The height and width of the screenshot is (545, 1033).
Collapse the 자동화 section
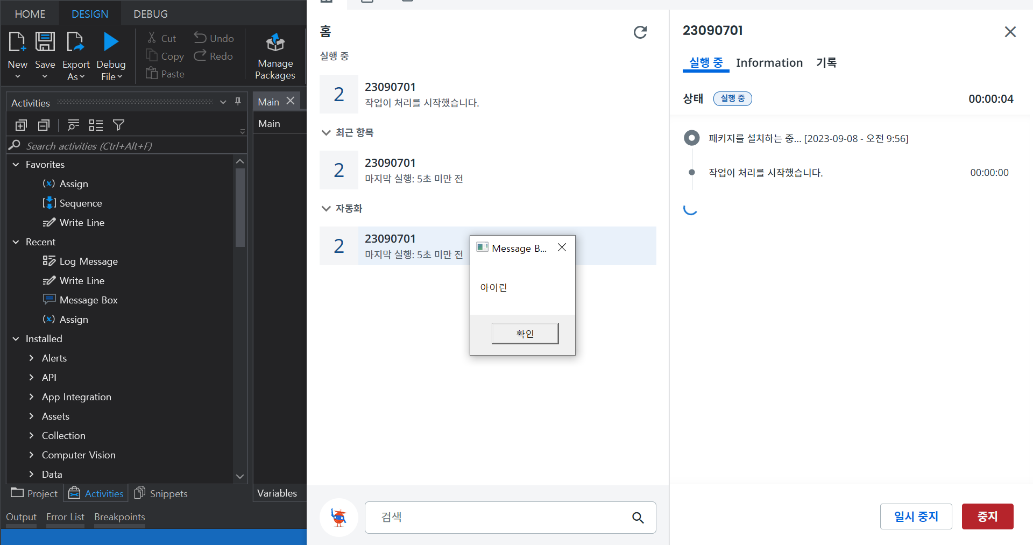pyautogui.click(x=326, y=209)
